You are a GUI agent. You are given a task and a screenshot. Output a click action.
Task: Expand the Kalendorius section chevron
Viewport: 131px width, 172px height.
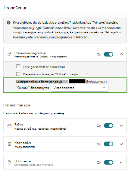point(121,144)
